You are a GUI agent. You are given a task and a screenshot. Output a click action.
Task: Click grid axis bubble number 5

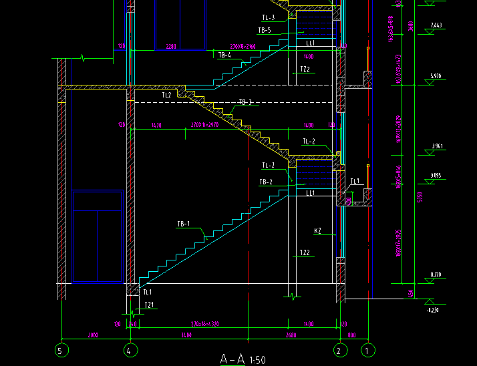[61, 349]
